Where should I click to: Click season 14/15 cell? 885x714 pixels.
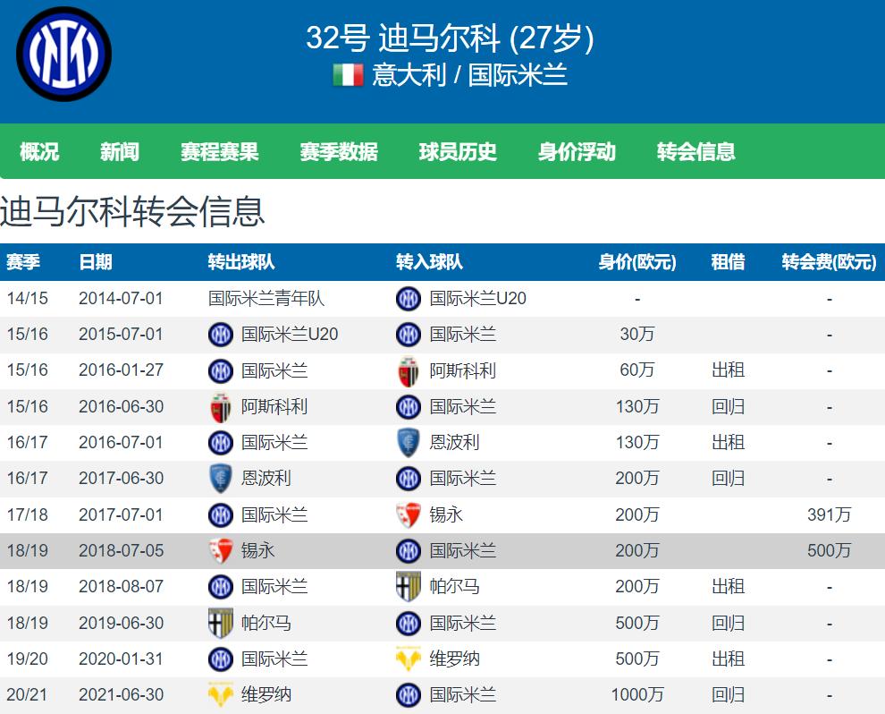(27, 298)
